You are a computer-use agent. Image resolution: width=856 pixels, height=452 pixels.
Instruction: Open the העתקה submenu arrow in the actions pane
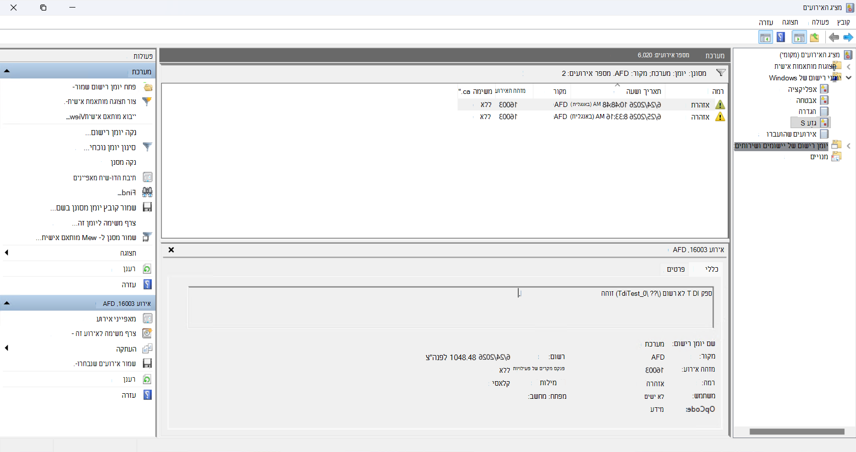click(x=7, y=348)
